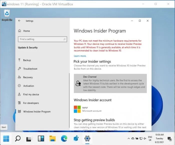Screen dimensions: 175x145
Task: Open the Recycle Bin desktop icon
Action: (x=7, y=15)
